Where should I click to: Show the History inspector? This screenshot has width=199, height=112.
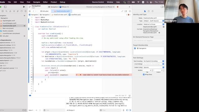(149, 11)
